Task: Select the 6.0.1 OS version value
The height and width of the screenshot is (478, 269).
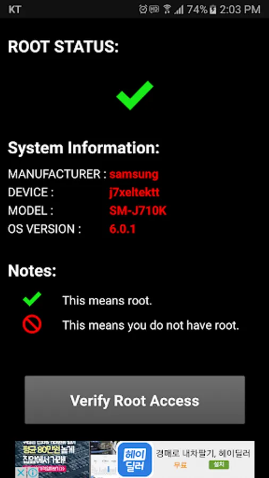Action: coord(122,228)
